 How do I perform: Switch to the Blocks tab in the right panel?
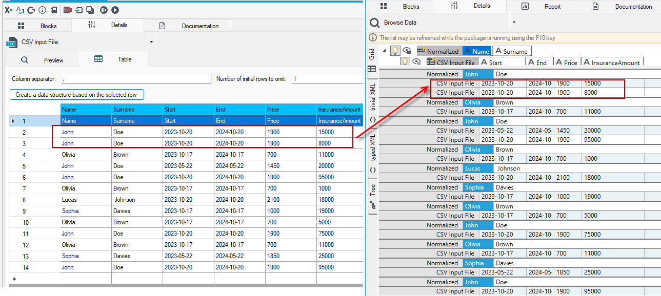point(399,7)
